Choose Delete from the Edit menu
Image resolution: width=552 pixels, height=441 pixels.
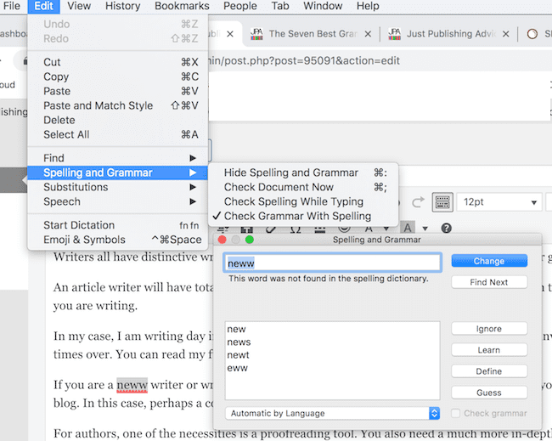pyautogui.click(x=117, y=120)
